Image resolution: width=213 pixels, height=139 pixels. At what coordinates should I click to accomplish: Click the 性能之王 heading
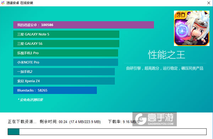pyautogui.click(x=166, y=55)
